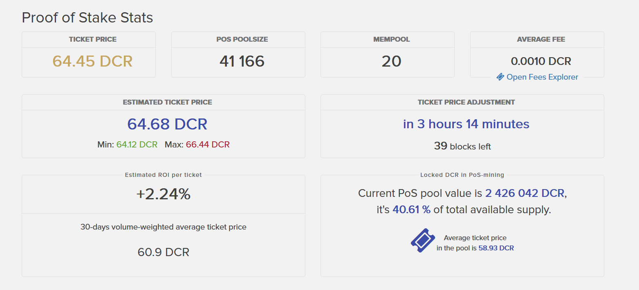Click the ticket icon beside Open Fees Explorer
The width and height of the screenshot is (639, 290).
(500, 77)
